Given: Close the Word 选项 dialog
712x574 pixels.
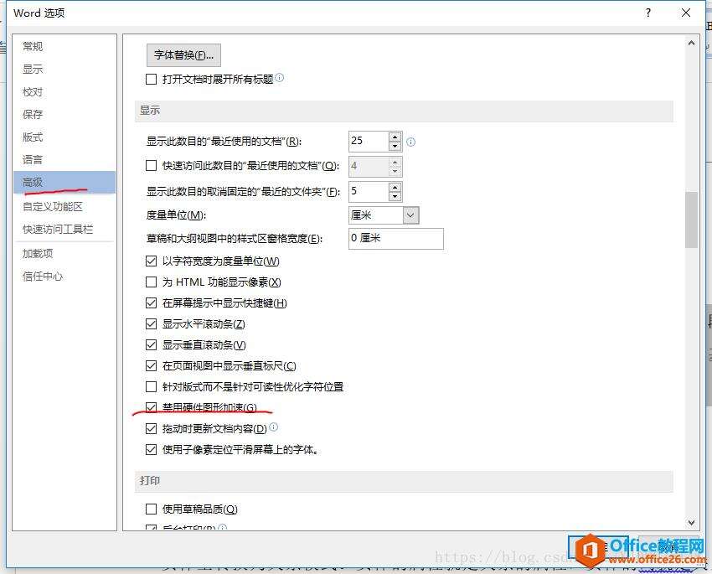Looking at the screenshot, I should 686,13.
